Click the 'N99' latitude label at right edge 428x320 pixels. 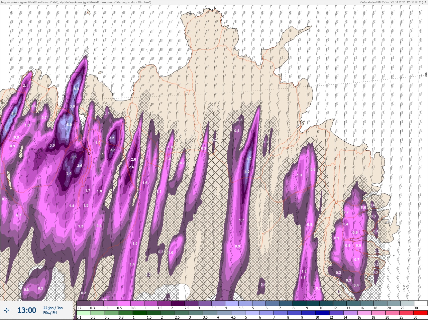[426, 75]
